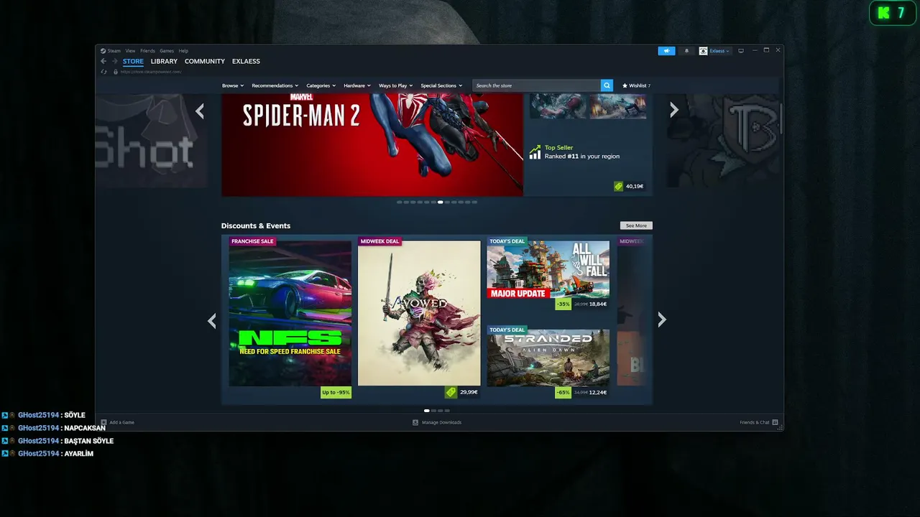Image resolution: width=920 pixels, height=517 pixels.
Task: Click the Add a Game plus icon
Action: 103,422
